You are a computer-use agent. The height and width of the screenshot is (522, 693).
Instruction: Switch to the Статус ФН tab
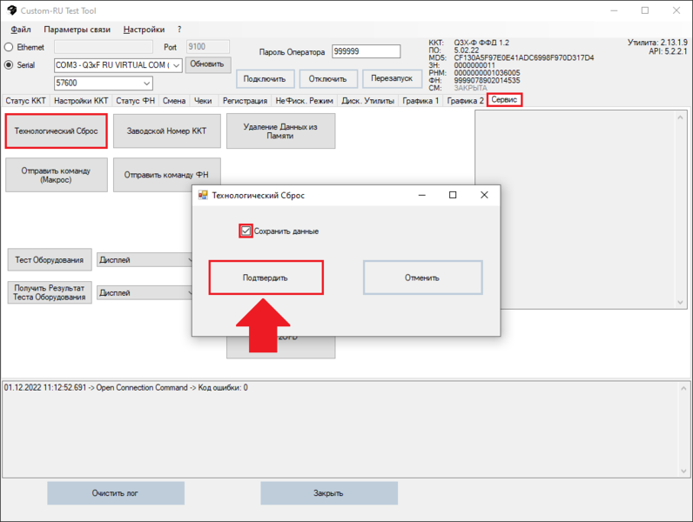tap(135, 101)
